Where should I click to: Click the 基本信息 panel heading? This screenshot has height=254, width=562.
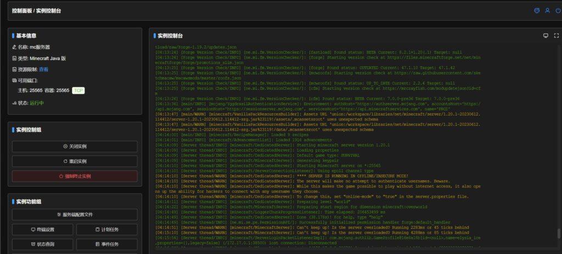[x=26, y=36]
